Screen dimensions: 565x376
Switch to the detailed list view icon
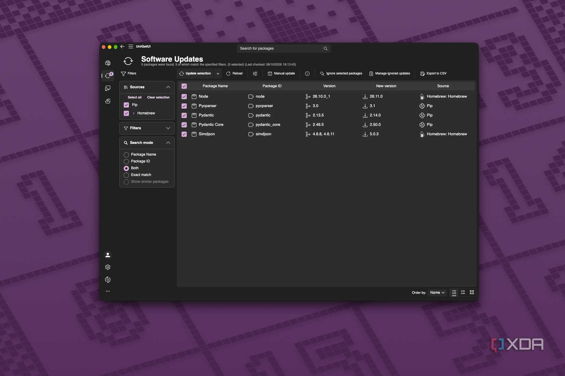[x=463, y=293]
